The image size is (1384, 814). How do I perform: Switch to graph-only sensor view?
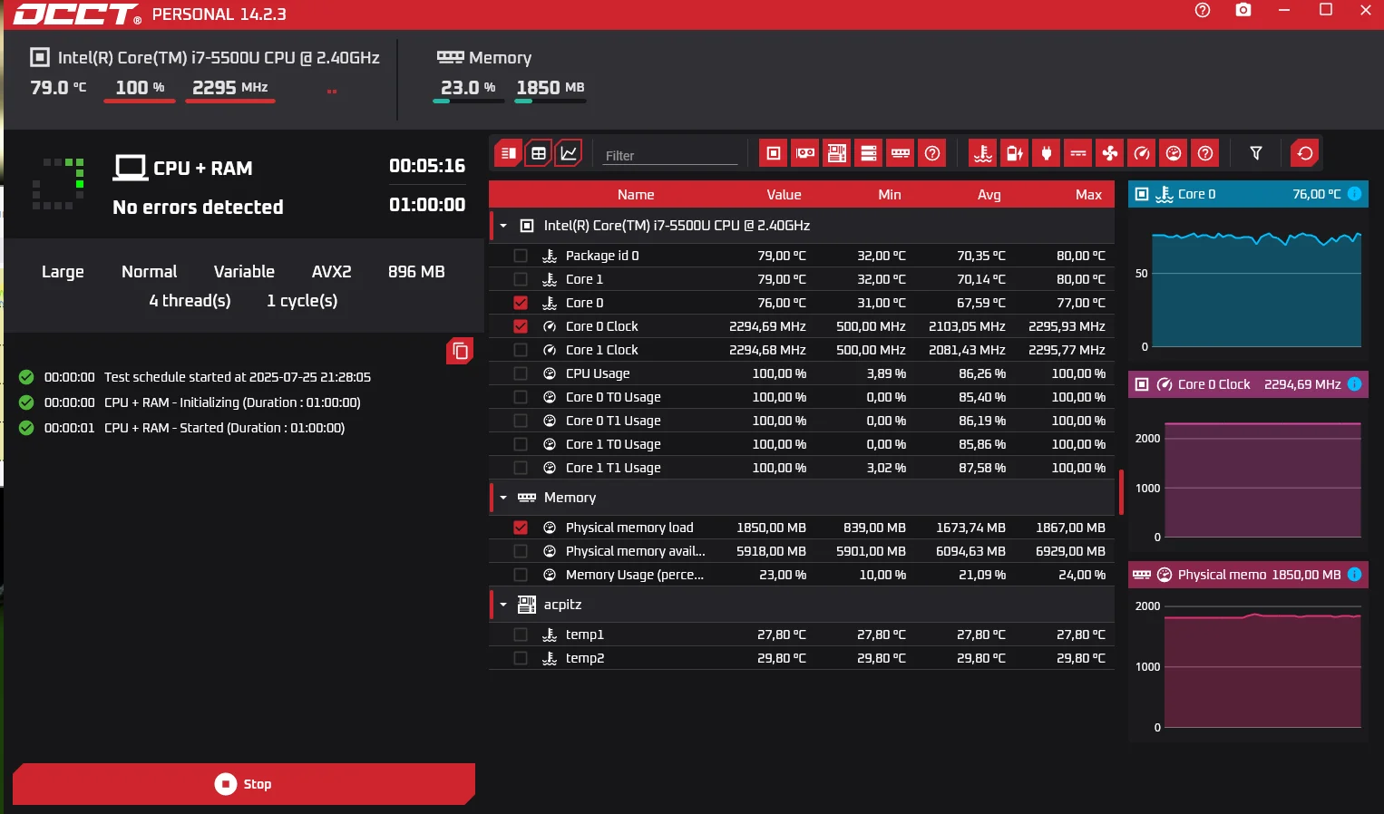point(569,153)
